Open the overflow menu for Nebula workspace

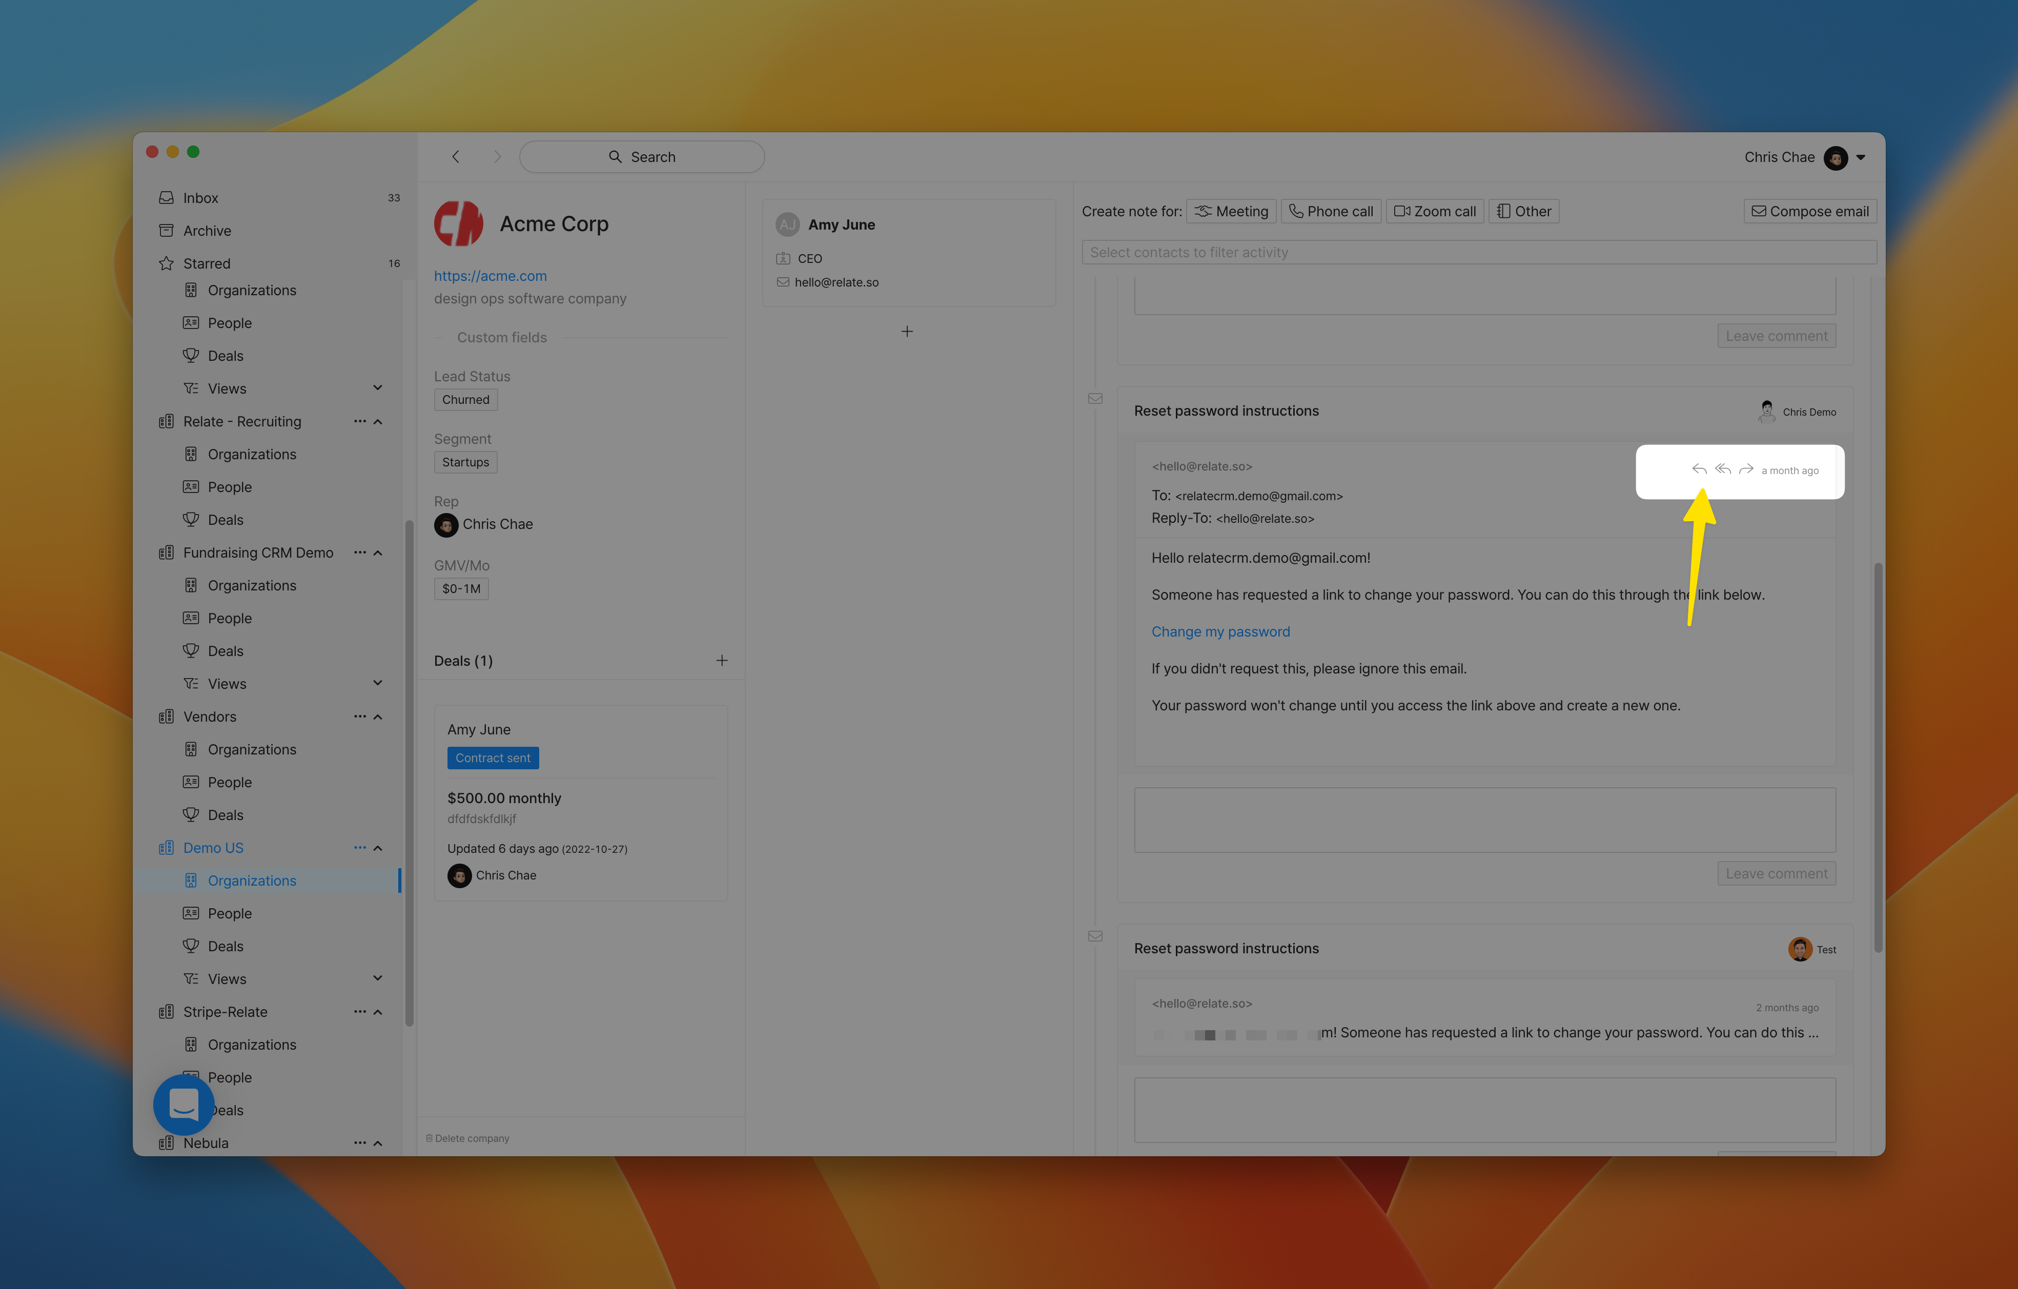(360, 1142)
